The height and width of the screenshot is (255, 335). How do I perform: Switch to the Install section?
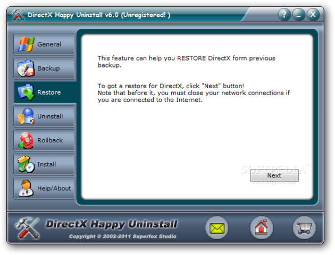click(x=47, y=164)
